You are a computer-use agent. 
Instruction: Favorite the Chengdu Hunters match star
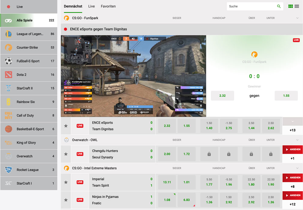click(x=66, y=154)
